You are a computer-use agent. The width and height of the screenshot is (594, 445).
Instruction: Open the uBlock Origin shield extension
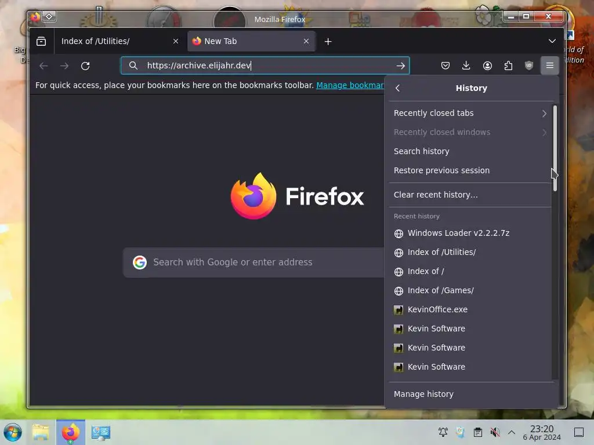529,66
